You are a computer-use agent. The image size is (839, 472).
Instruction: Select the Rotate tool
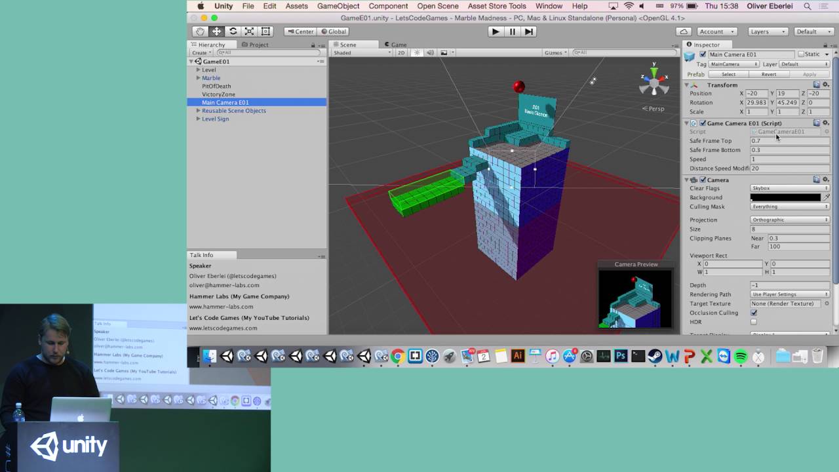click(233, 31)
